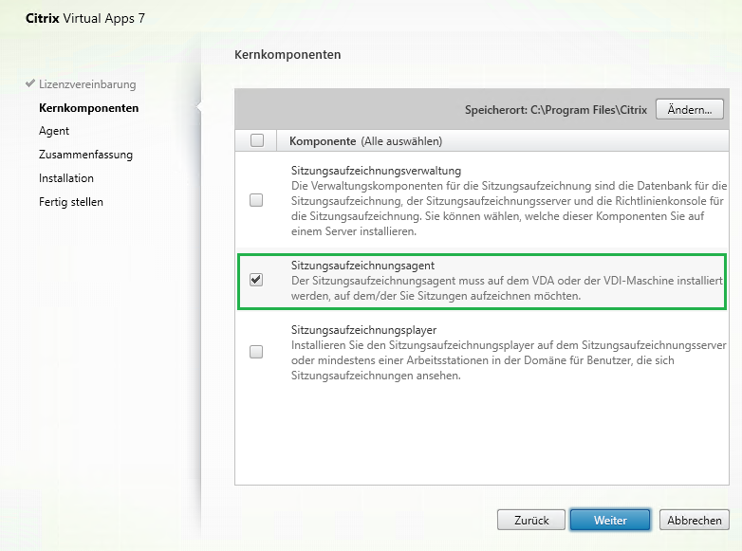Uncheck the Sitzungsaufzeichnungsagent checkbox
742x551 pixels.
[x=256, y=280]
